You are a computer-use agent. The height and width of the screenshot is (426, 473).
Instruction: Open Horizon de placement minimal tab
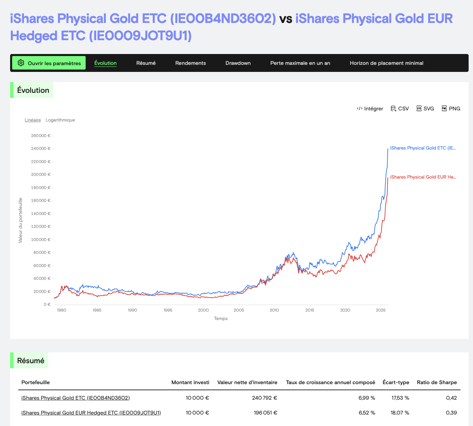[x=387, y=63]
